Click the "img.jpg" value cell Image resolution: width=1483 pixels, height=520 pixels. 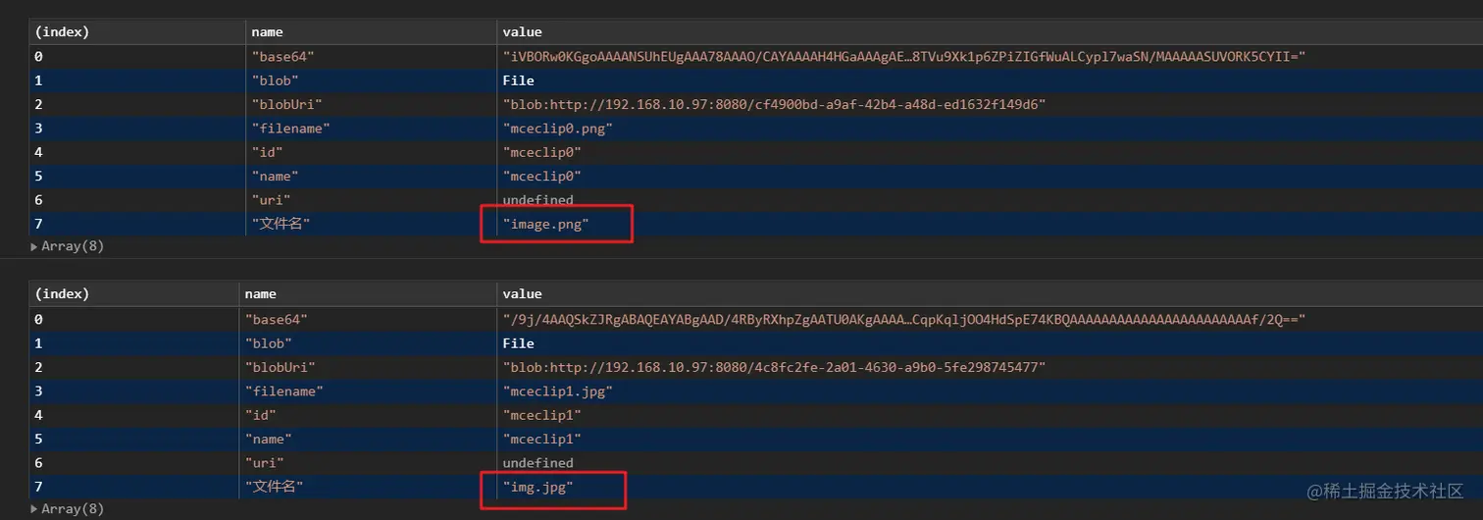[538, 487]
